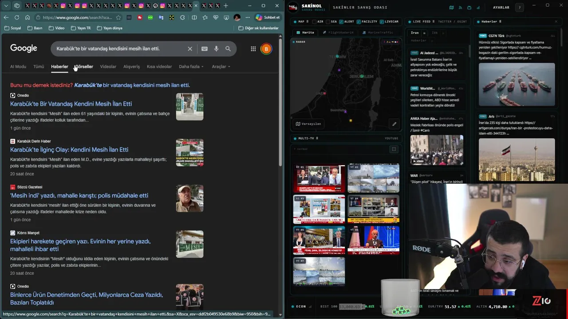Open the on-screen keyboard search icon
The width and height of the screenshot is (568, 319).
click(205, 49)
